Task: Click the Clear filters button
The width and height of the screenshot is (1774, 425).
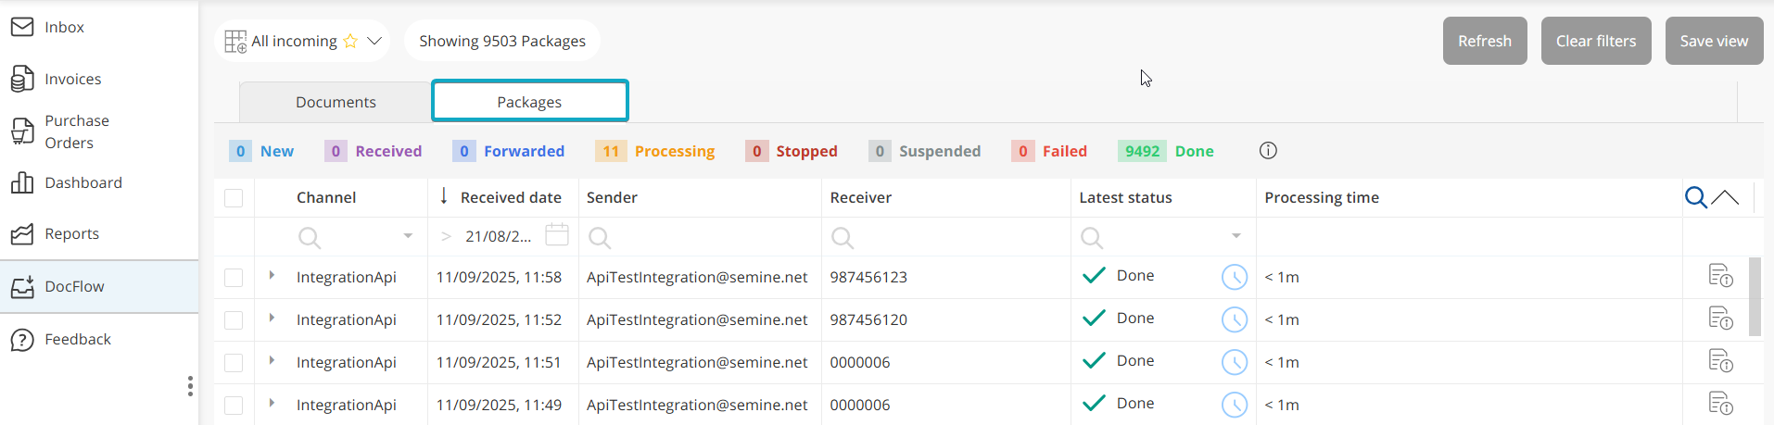Action: [x=1595, y=41]
